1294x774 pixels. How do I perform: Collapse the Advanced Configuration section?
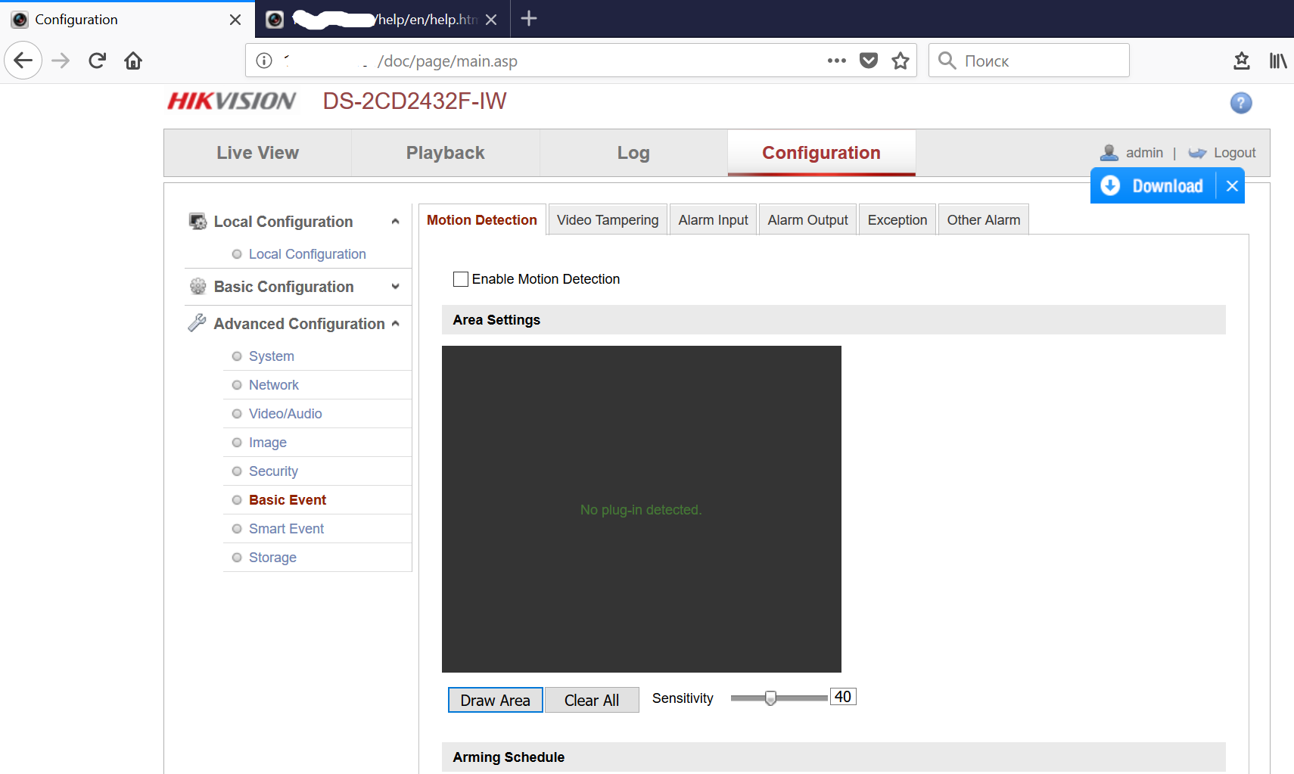[395, 324]
